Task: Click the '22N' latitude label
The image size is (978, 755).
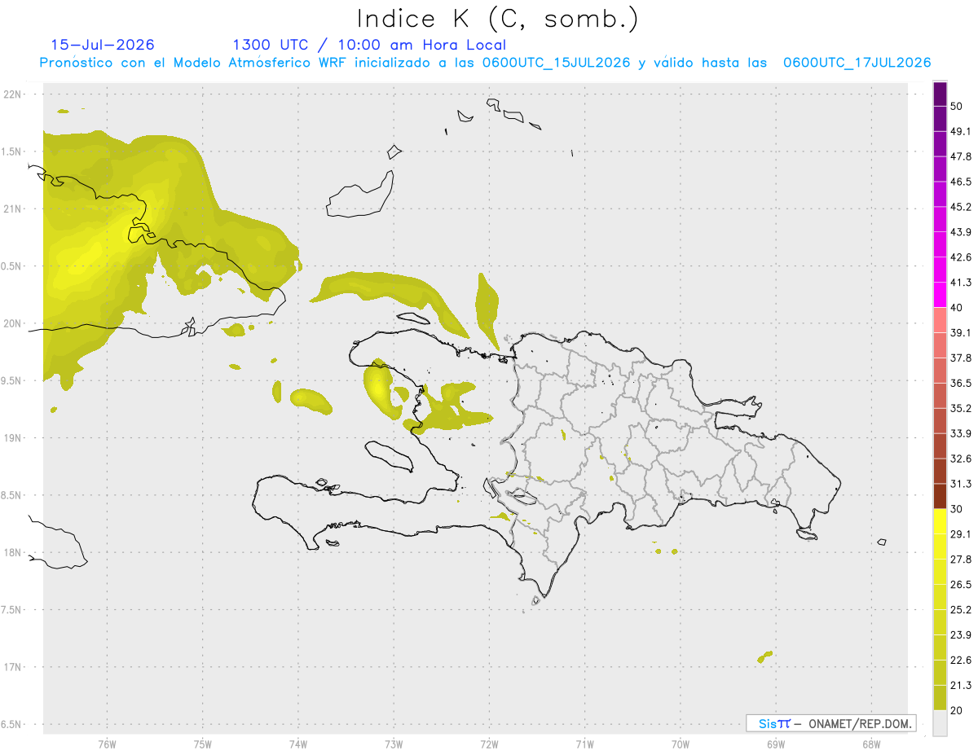Action: point(12,94)
